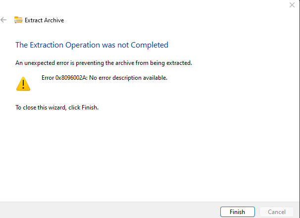Click the error code 0x8096002A

71,78
